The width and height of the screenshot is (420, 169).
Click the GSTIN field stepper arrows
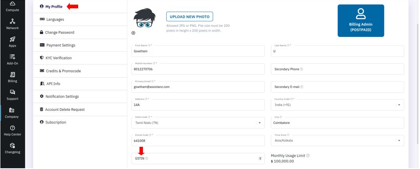(x=260, y=159)
